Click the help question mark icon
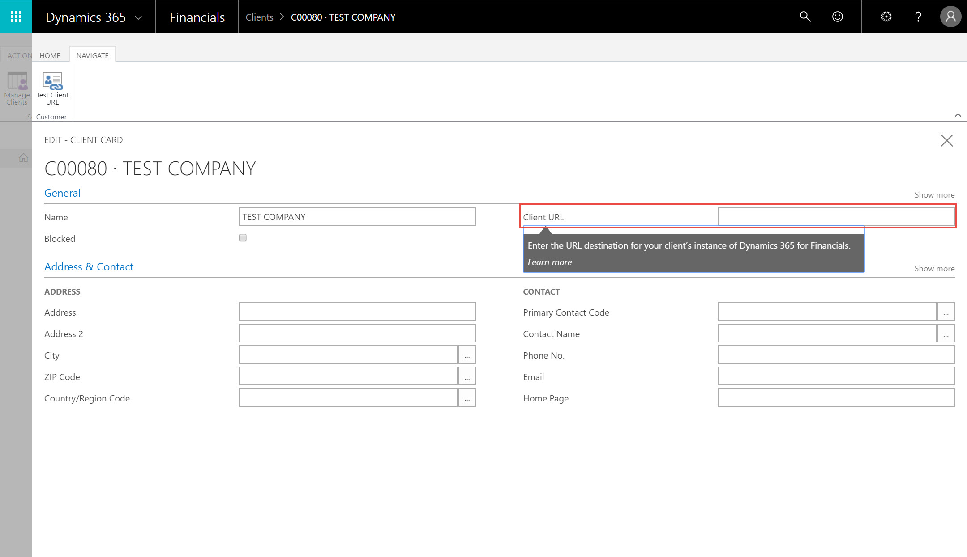Viewport: 967px width, 557px height. tap(918, 17)
